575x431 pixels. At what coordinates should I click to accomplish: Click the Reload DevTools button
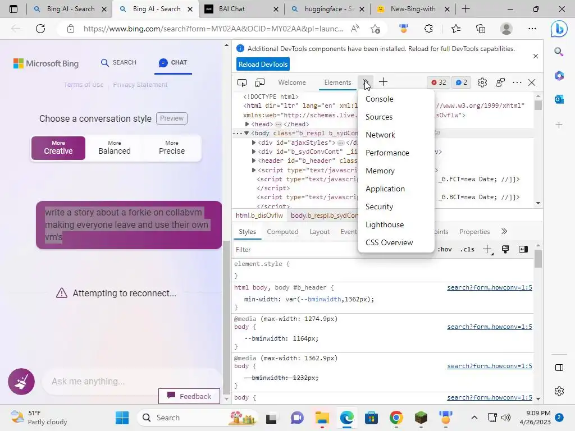pyautogui.click(x=263, y=64)
